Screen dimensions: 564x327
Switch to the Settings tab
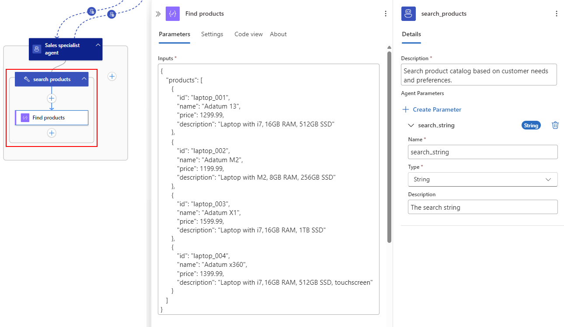point(212,34)
